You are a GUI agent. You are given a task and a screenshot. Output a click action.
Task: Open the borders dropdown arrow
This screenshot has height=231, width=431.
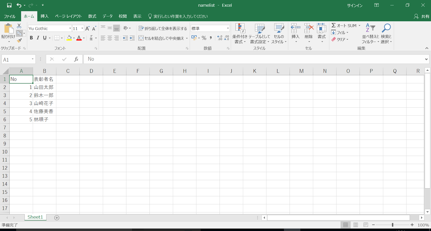[x=62, y=38]
